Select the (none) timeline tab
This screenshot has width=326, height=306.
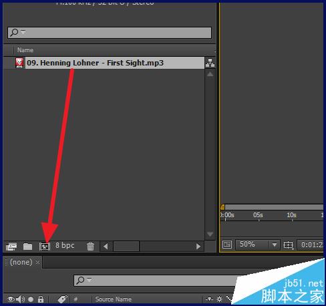click(21, 262)
